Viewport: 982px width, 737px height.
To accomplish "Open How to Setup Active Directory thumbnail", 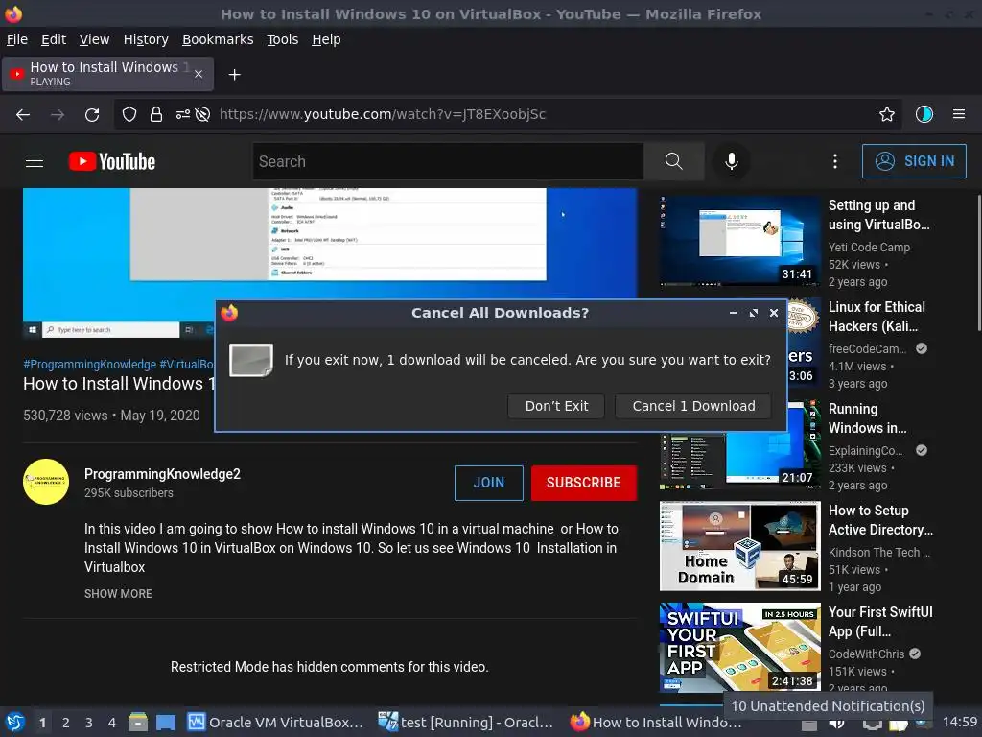I will pyautogui.click(x=739, y=546).
